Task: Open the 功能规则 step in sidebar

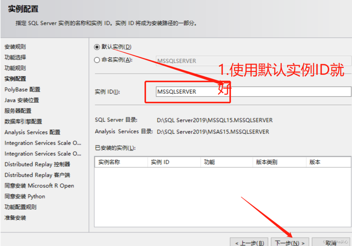Action: (15, 68)
